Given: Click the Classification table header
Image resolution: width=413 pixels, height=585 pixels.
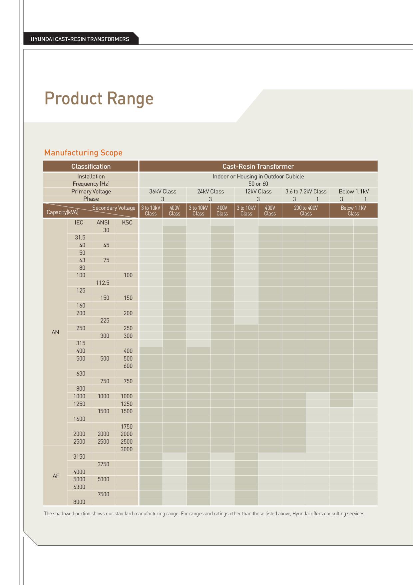Looking at the screenshot, I should 91,166.
